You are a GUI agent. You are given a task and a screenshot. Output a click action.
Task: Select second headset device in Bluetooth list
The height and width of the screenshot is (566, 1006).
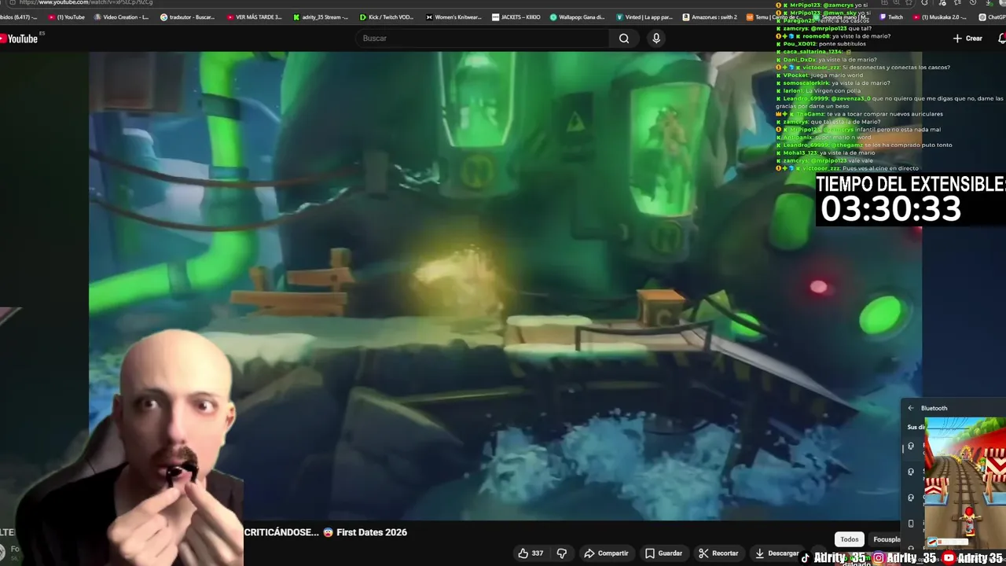point(912,472)
